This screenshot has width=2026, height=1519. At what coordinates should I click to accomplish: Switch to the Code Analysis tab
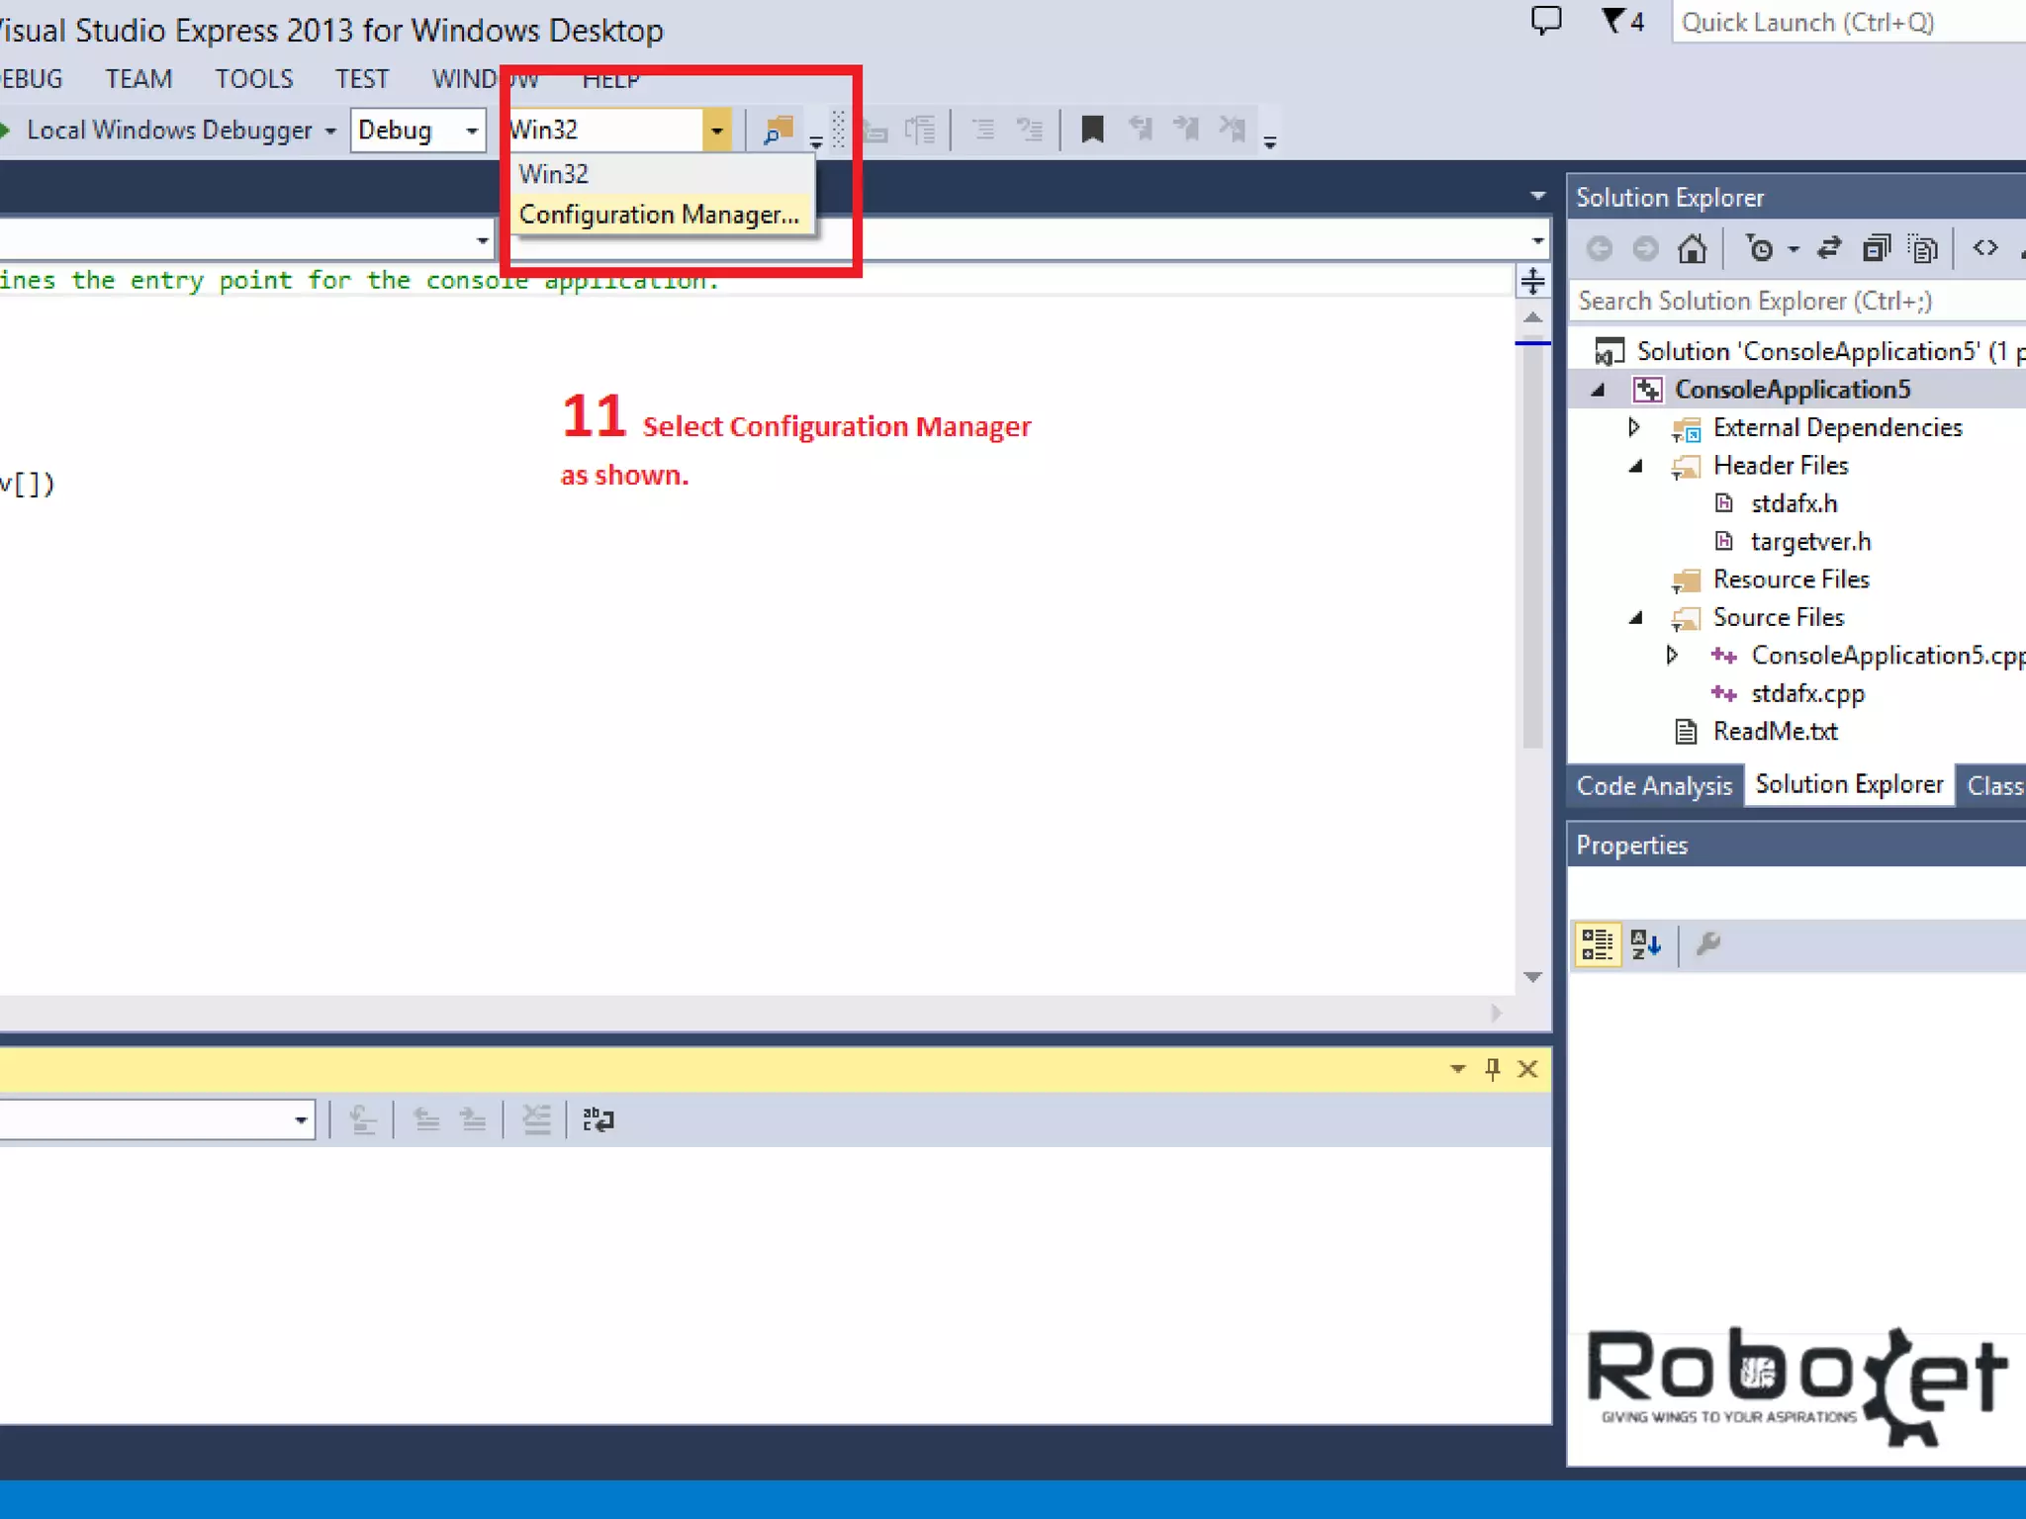[x=1653, y=785]
